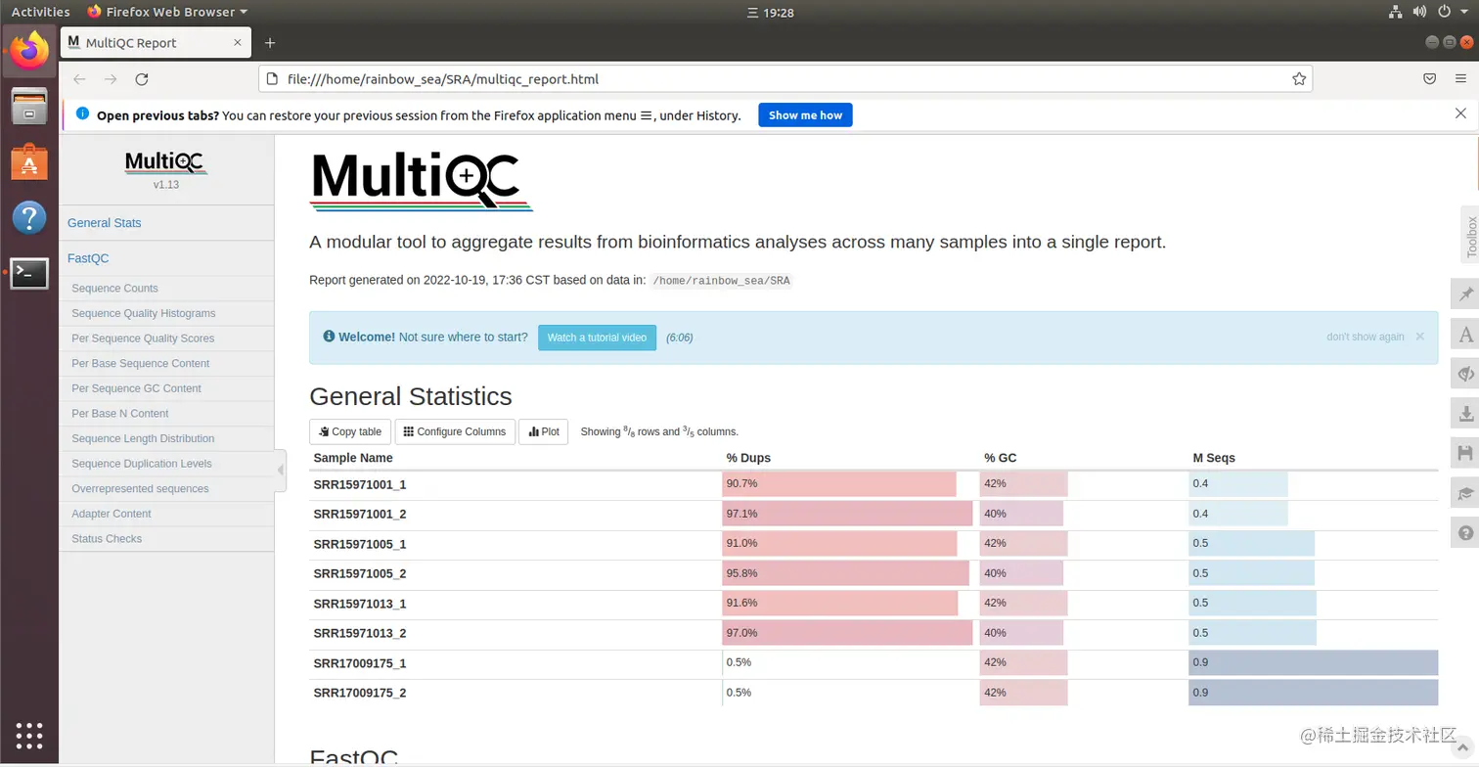Follow the SRR15971001_1 sample link

tap(359, 483)
